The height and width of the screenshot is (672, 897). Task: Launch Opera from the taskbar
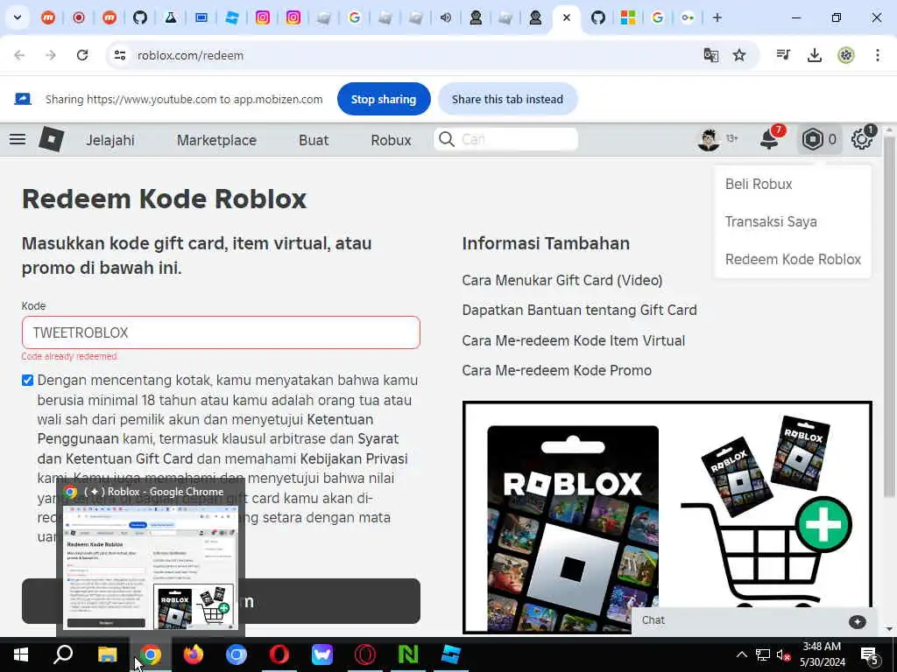279,654
